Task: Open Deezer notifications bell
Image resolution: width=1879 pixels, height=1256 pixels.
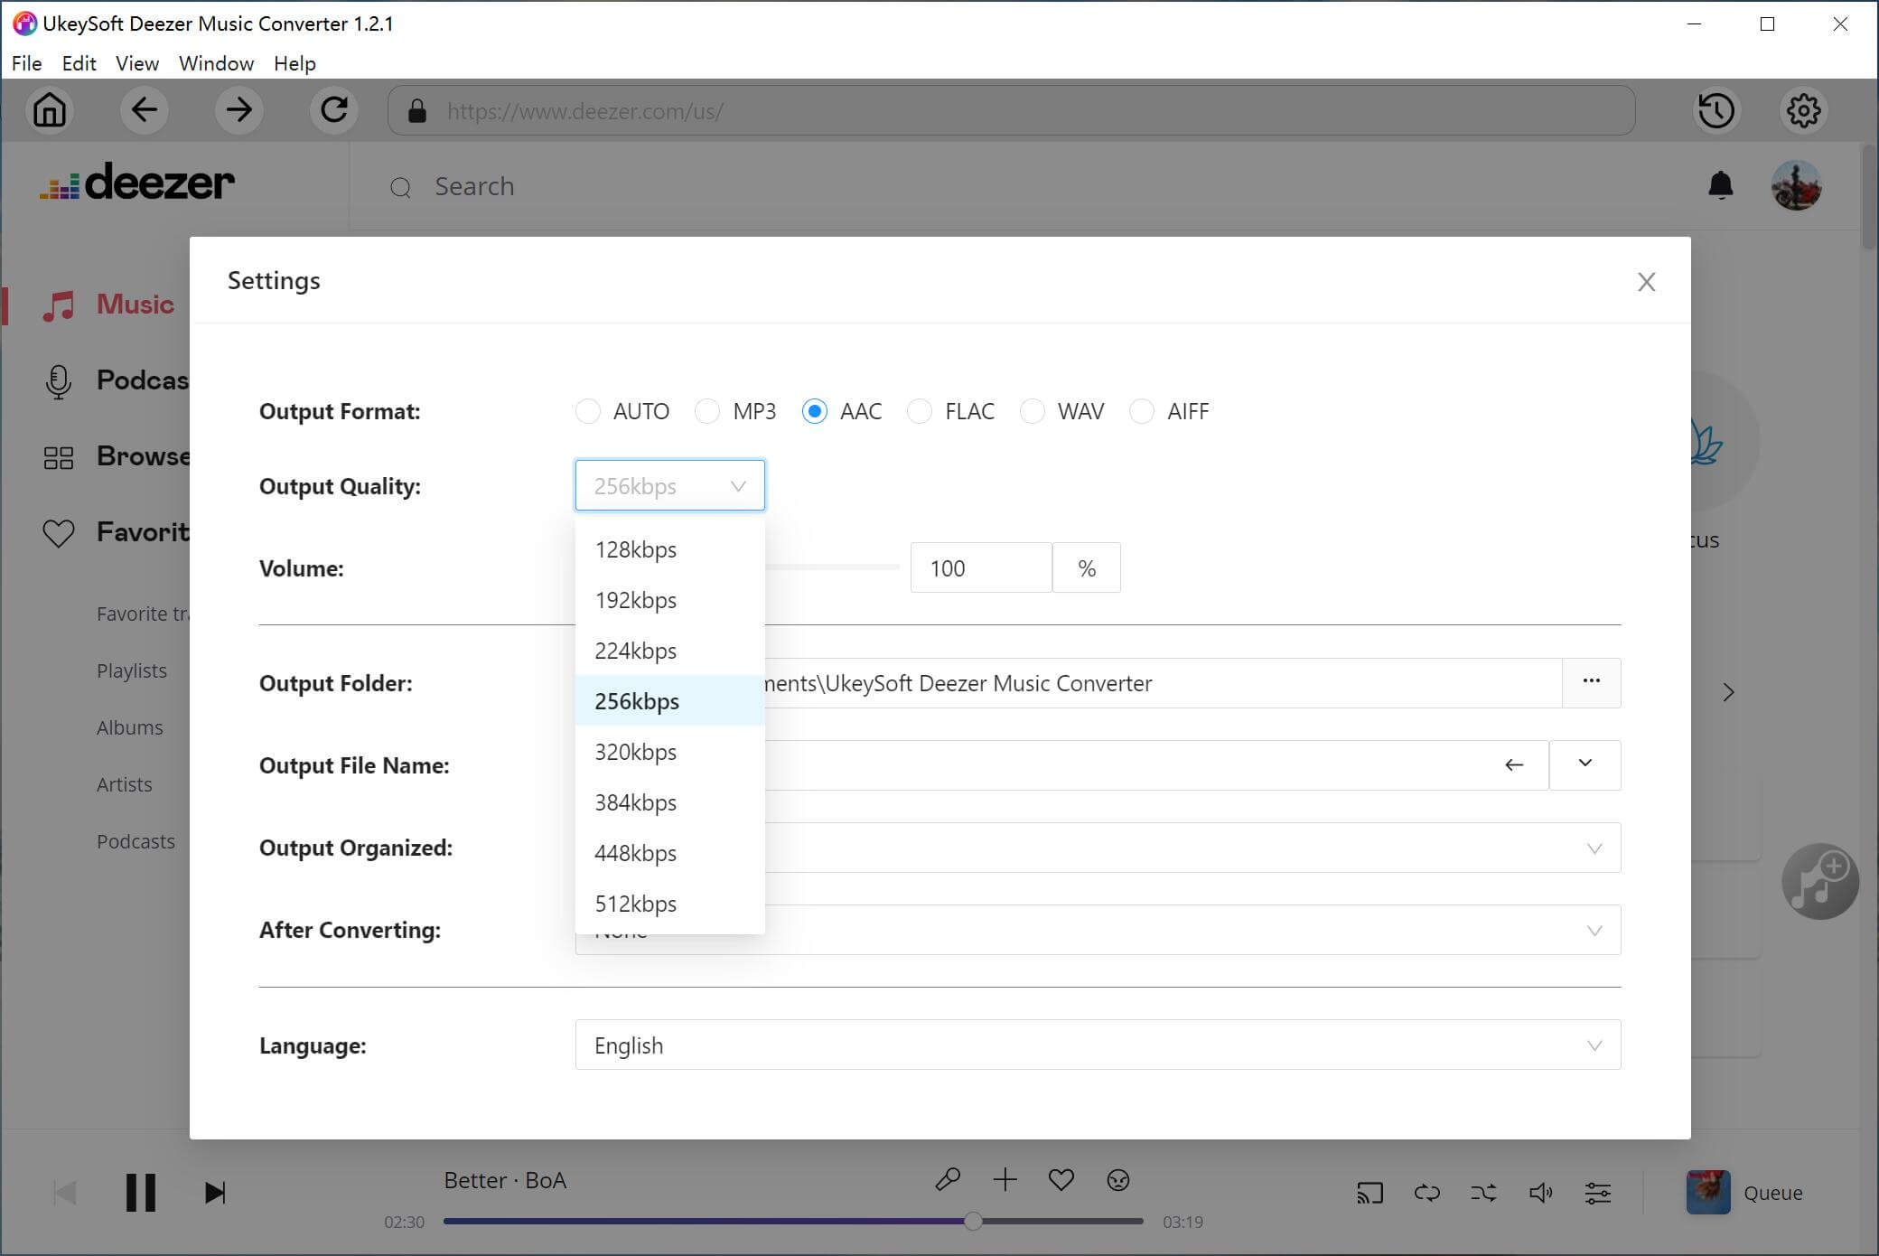Action: click(x=1721, y=185)
